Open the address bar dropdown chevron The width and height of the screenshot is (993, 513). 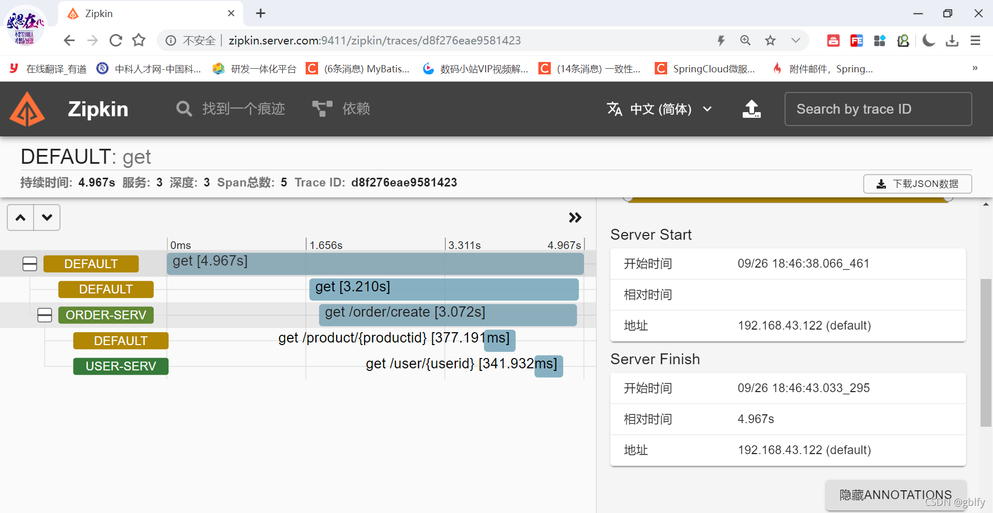(x=795, y=40)
